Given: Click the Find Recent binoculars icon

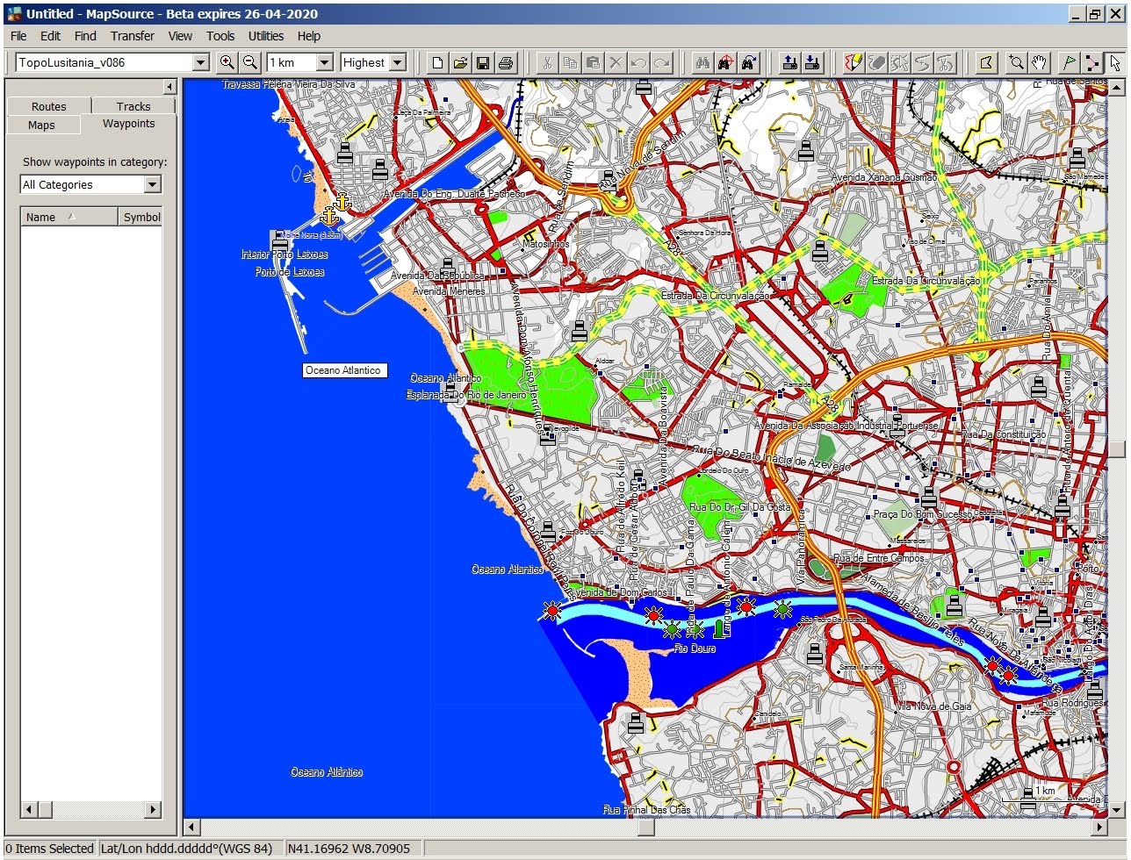Looking at the screenshot, I should (x=748, y=62).
